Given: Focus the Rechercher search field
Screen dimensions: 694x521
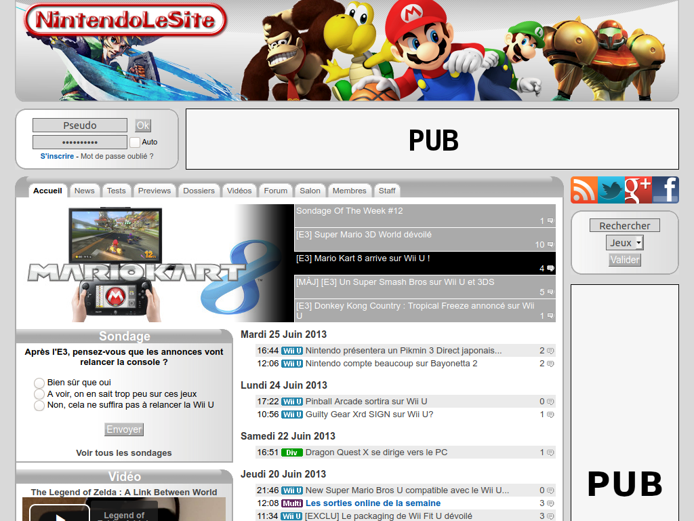Looking at the screenshot, I should click(624, 225).
